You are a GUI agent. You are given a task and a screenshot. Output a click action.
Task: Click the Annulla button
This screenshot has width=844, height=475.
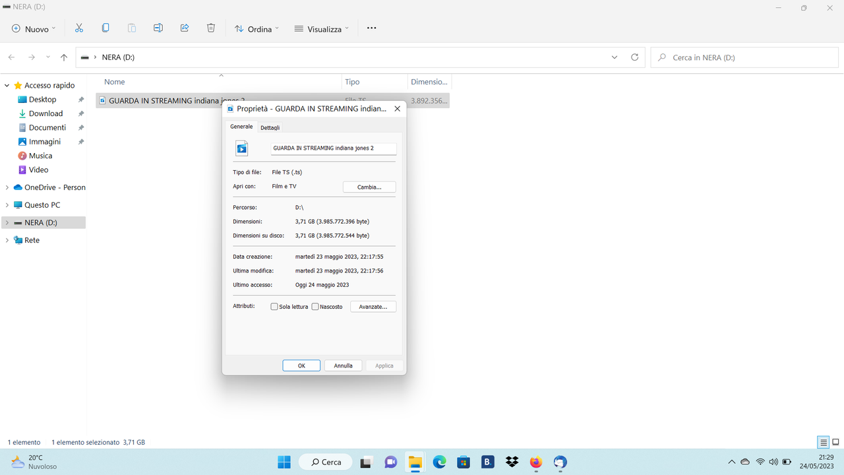343,365
